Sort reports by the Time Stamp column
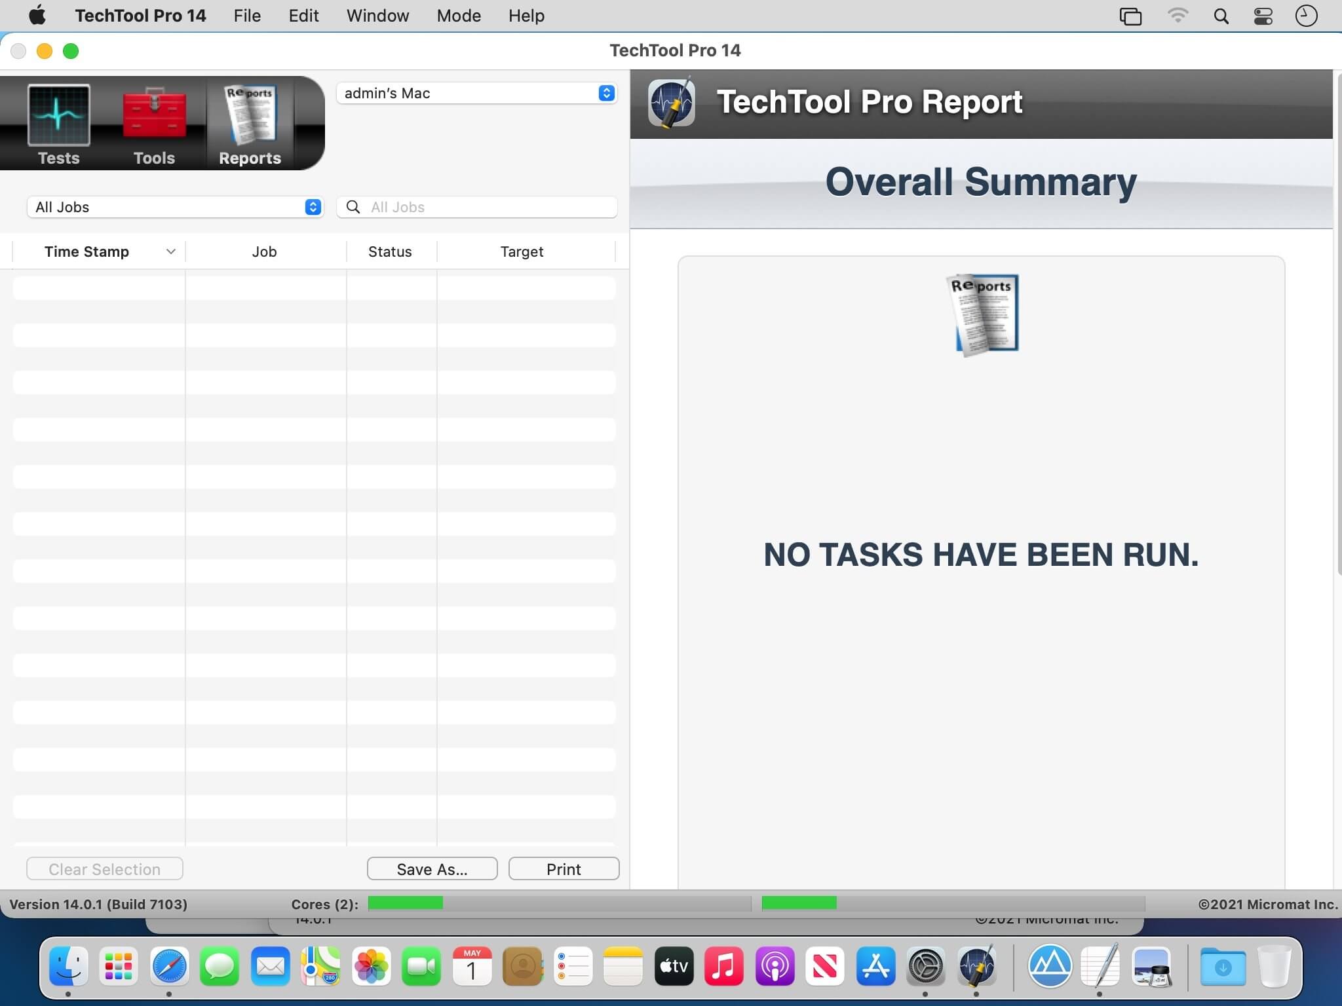Image resolution: width=1342 pixels, height=1006 pixels. pos(99,251)
